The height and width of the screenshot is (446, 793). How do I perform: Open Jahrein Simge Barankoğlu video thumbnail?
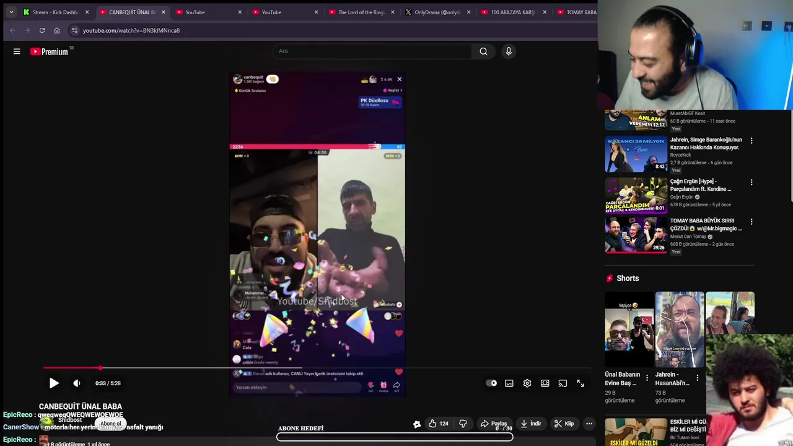point(636,154)
